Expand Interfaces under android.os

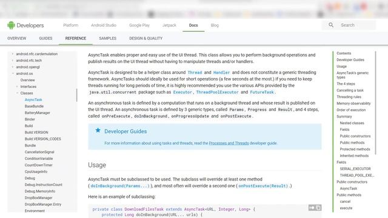(17, 87)
